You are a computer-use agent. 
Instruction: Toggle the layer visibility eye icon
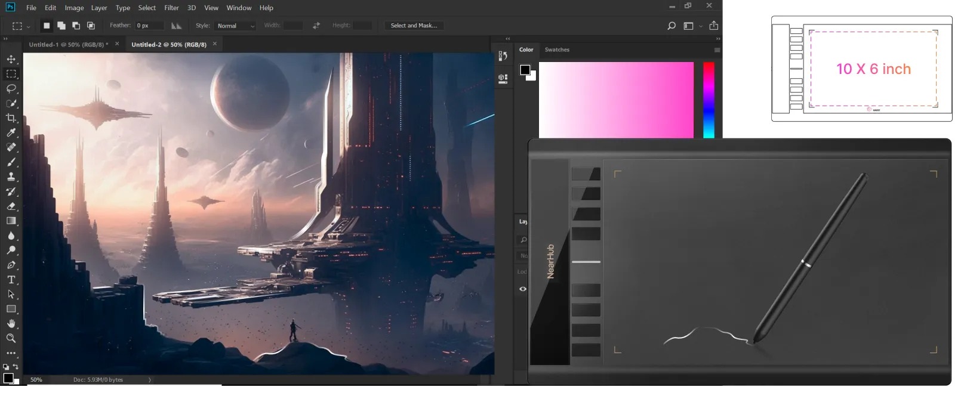[x=523, y=289]
